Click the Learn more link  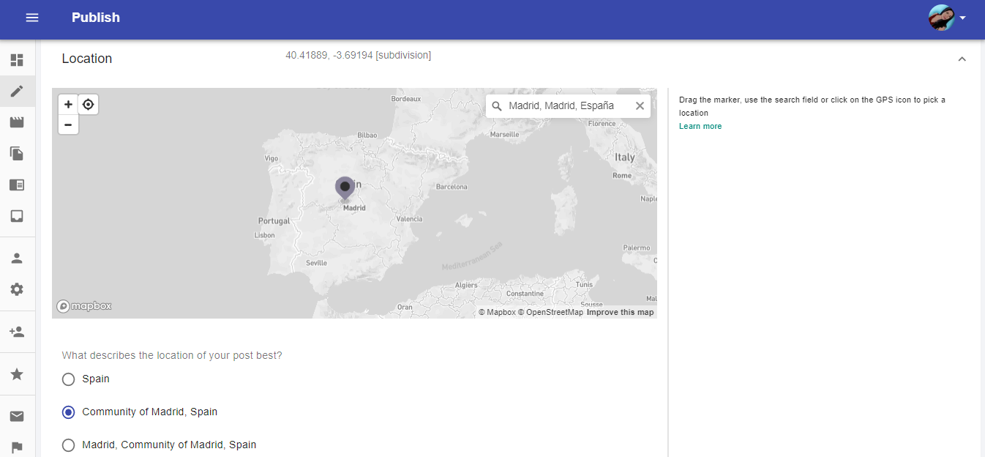(700, 127)
